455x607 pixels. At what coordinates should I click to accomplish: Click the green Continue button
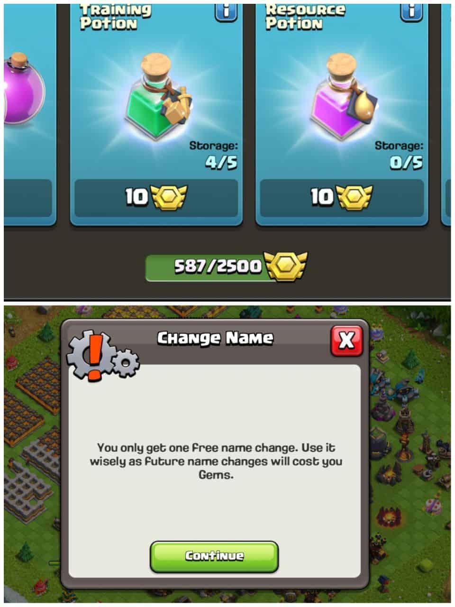[x=214, y=556]
